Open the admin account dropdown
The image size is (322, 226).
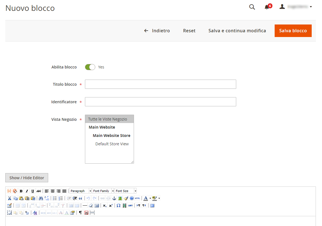tap(296, 7)
